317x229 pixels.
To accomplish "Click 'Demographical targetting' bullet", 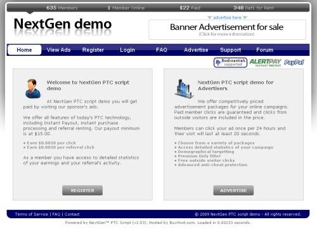I will tap(204, 152).
